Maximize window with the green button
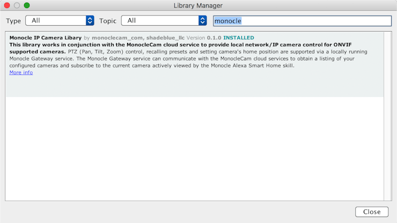This screenshot has height=223, width=397. pyautogui.click(x=27, y=5)
